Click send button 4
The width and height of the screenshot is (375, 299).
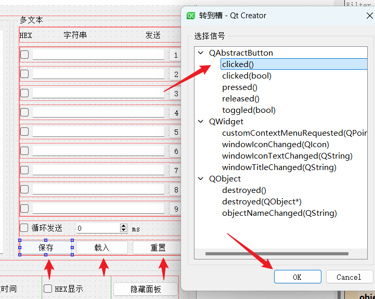176,113
